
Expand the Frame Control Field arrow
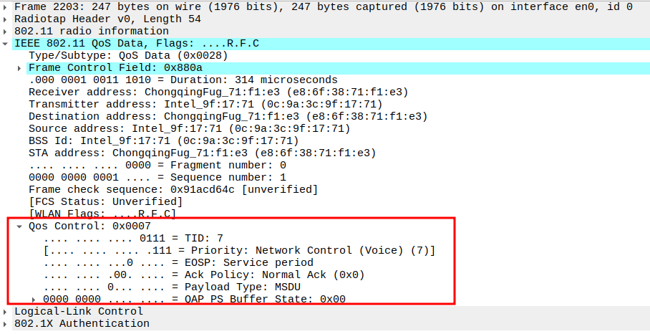[20, 68]
